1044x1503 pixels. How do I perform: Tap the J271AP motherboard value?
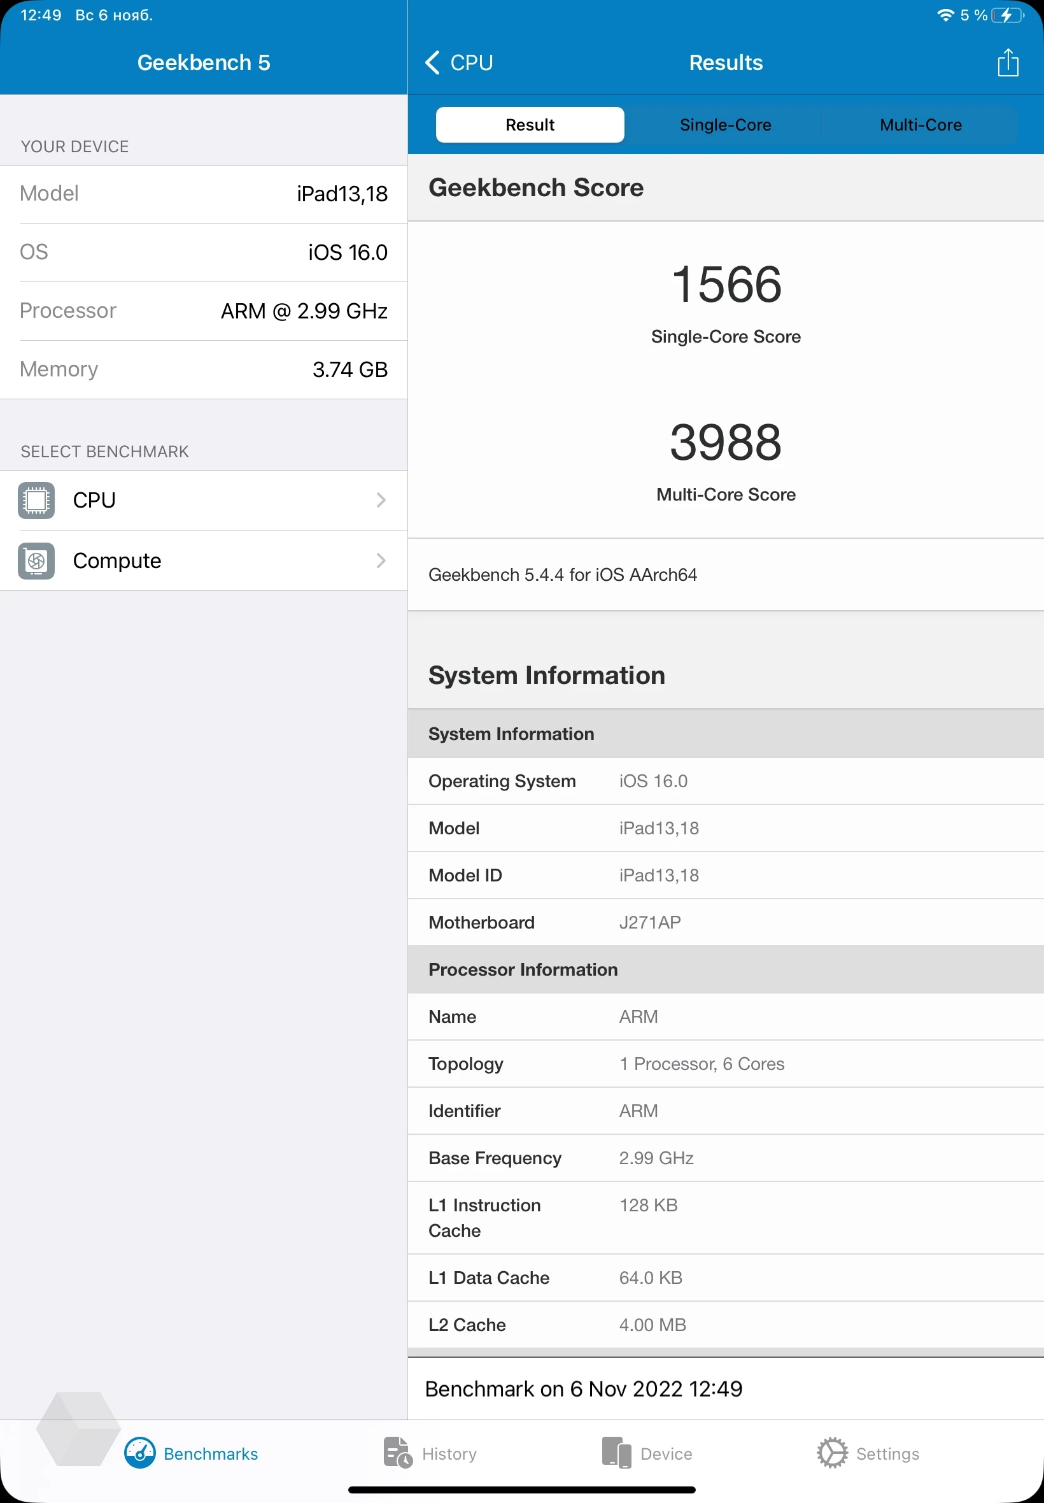649,923
